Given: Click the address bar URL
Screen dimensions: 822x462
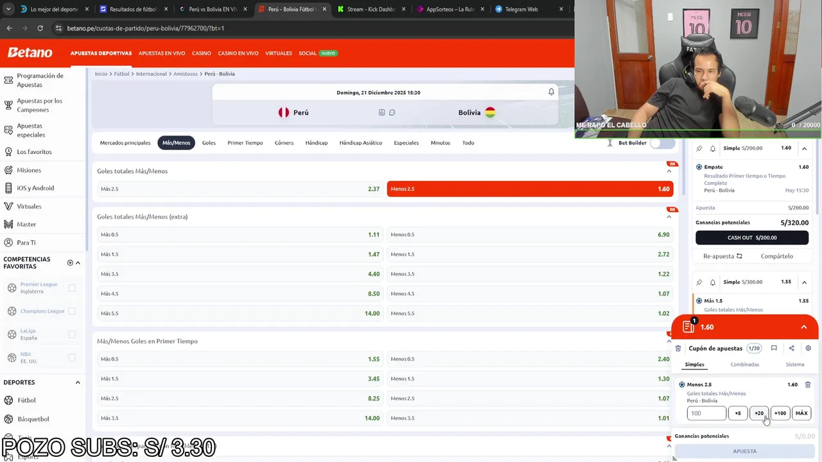Looking at the screenshot, I should [145, 28].
